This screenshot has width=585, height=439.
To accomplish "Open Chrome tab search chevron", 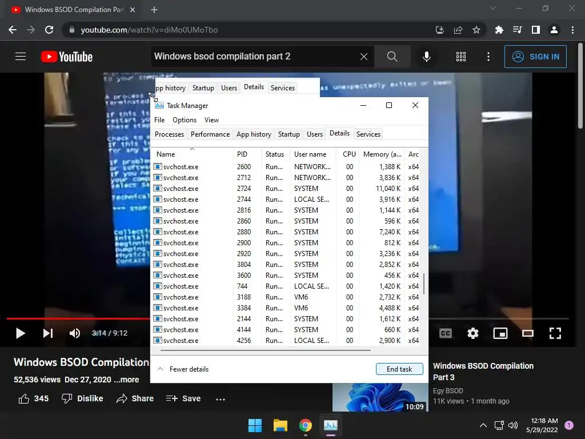I will point(493,8).
